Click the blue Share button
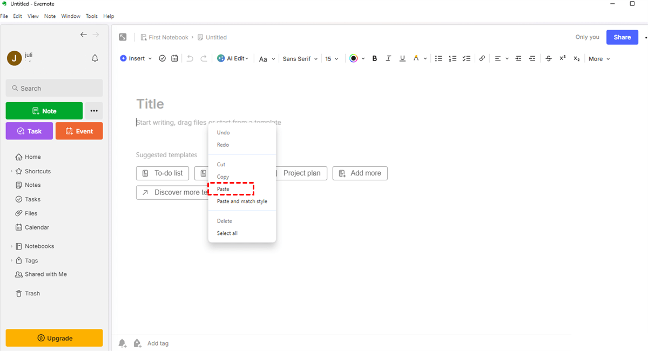Screen dimensions: 648x351 pyautogui.click(x=622, y=37)
